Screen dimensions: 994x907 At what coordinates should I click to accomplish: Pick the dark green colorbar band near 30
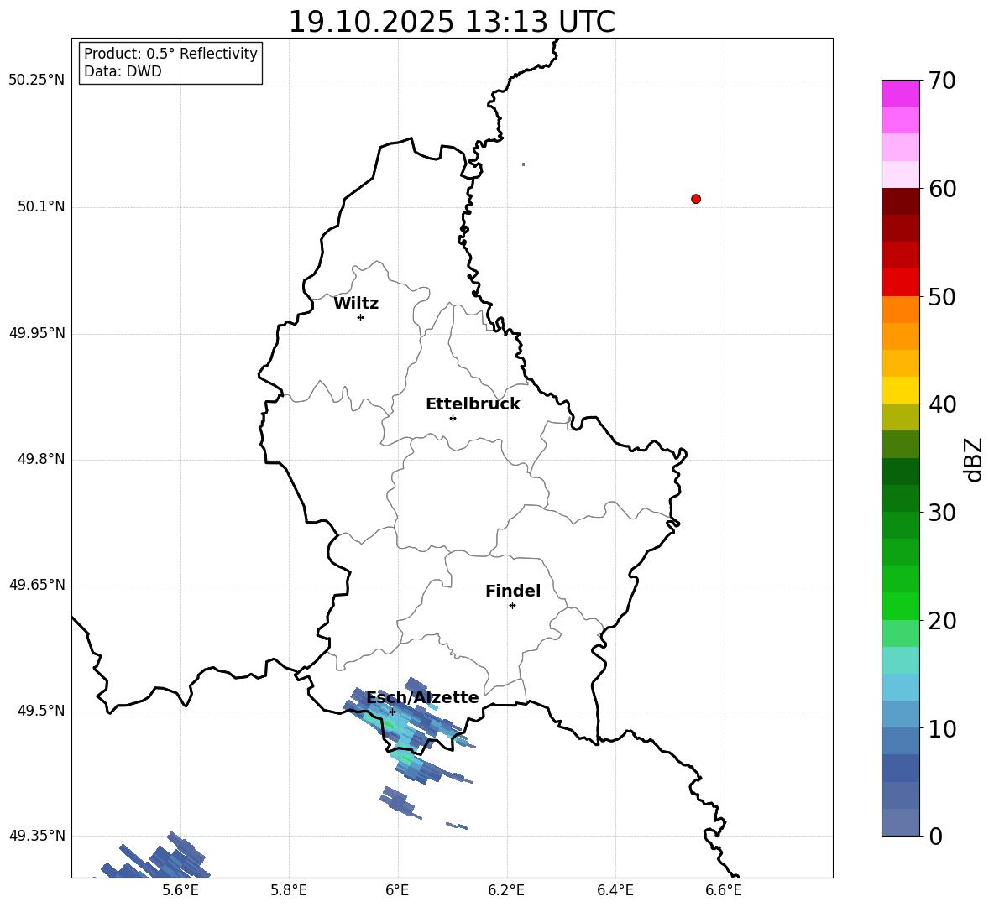(x=900, y=498)
